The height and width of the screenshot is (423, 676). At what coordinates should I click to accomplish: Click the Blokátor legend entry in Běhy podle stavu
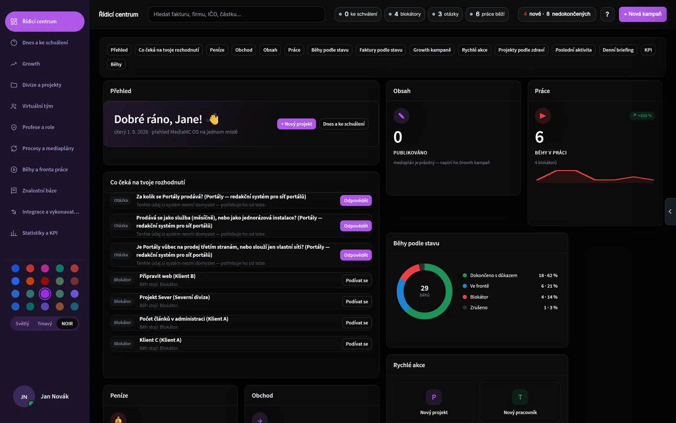(x=510, y=297)
